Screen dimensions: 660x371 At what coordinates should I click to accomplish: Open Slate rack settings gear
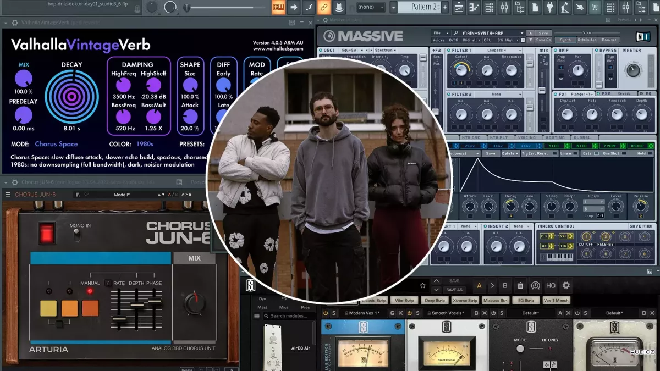pyautogui.click(x=566, y=285)
